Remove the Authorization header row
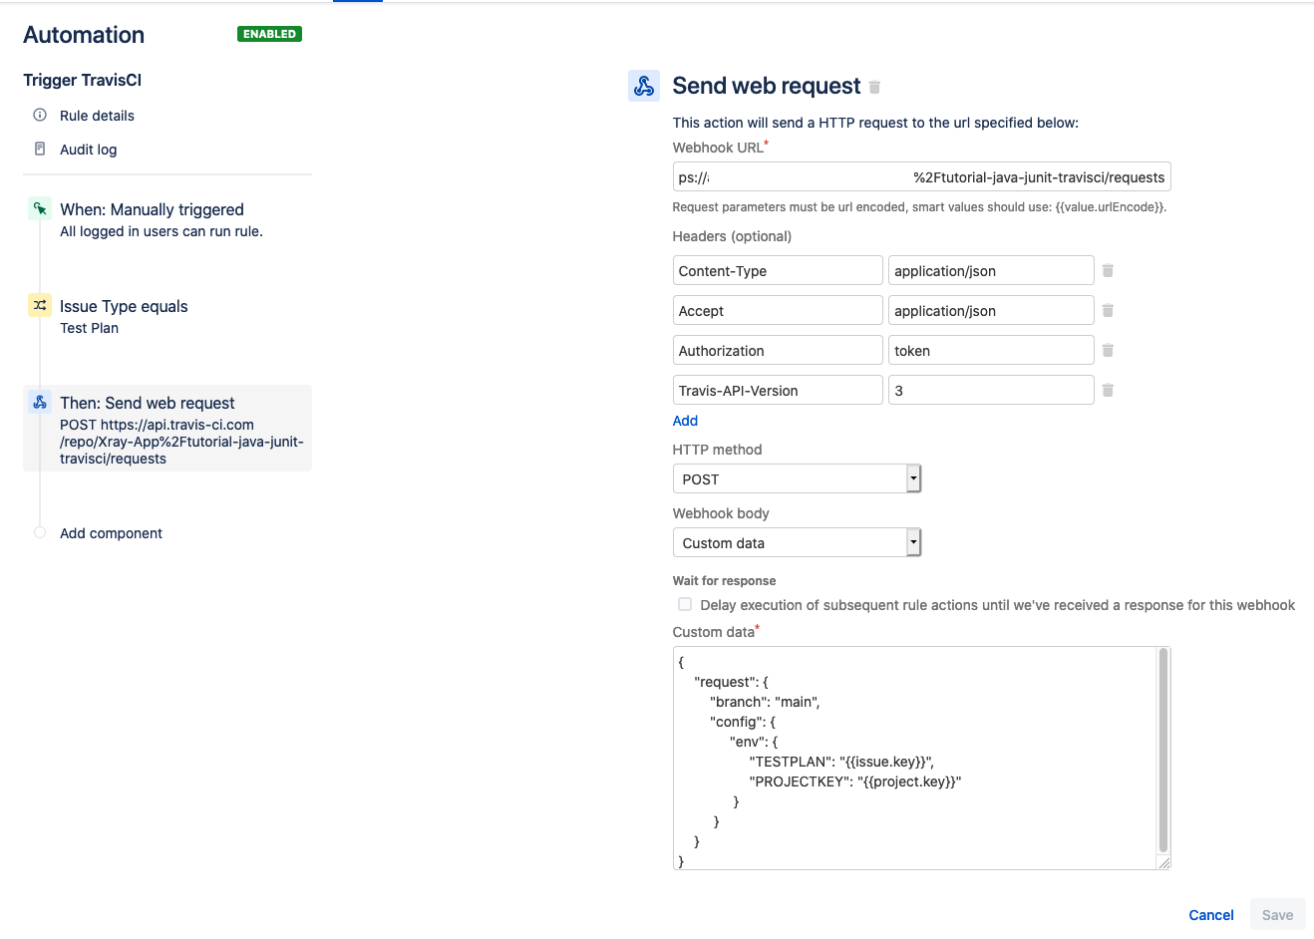The height and width of the screenshot is (939, 1314). [x=1108, y=350]
